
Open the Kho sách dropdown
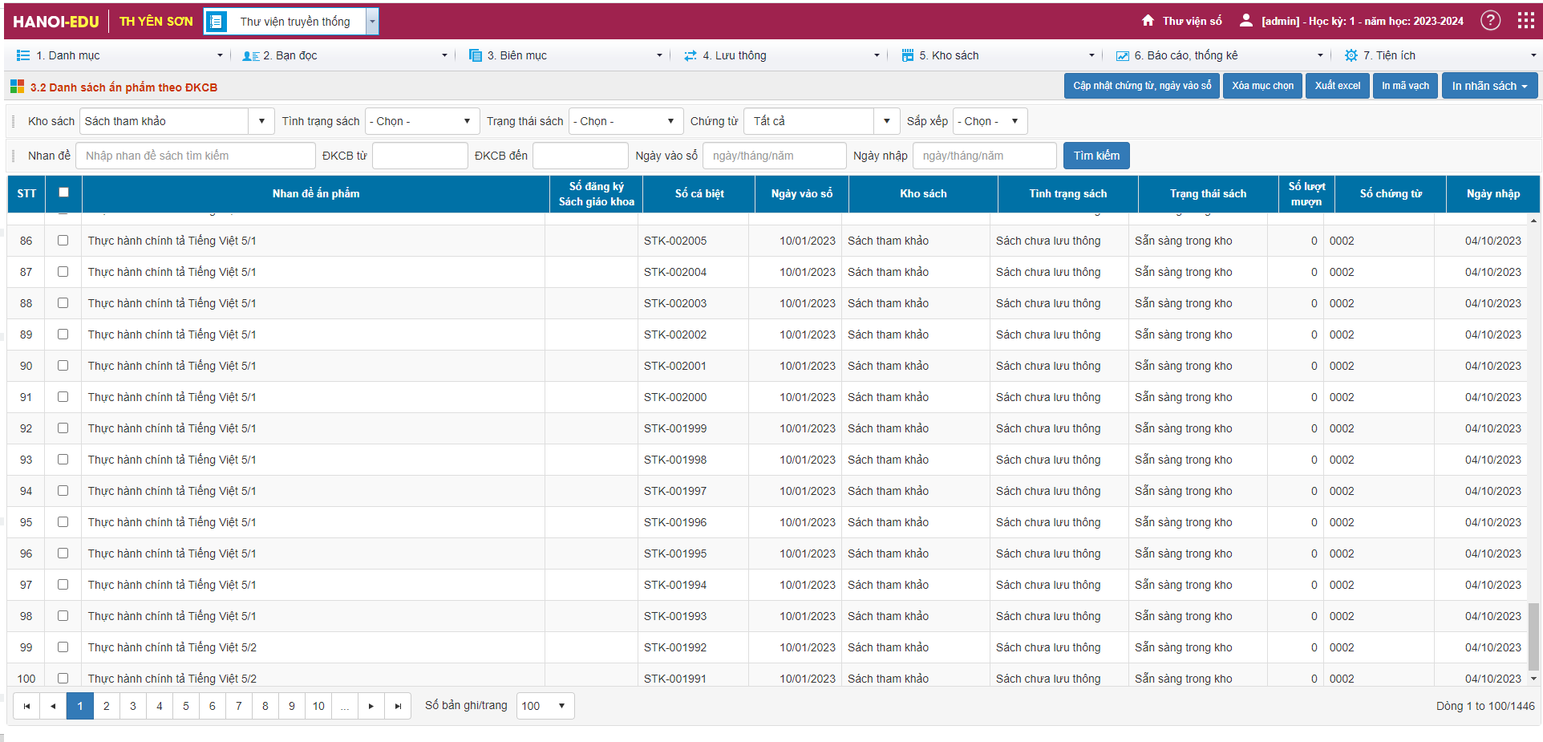(176, 121)
